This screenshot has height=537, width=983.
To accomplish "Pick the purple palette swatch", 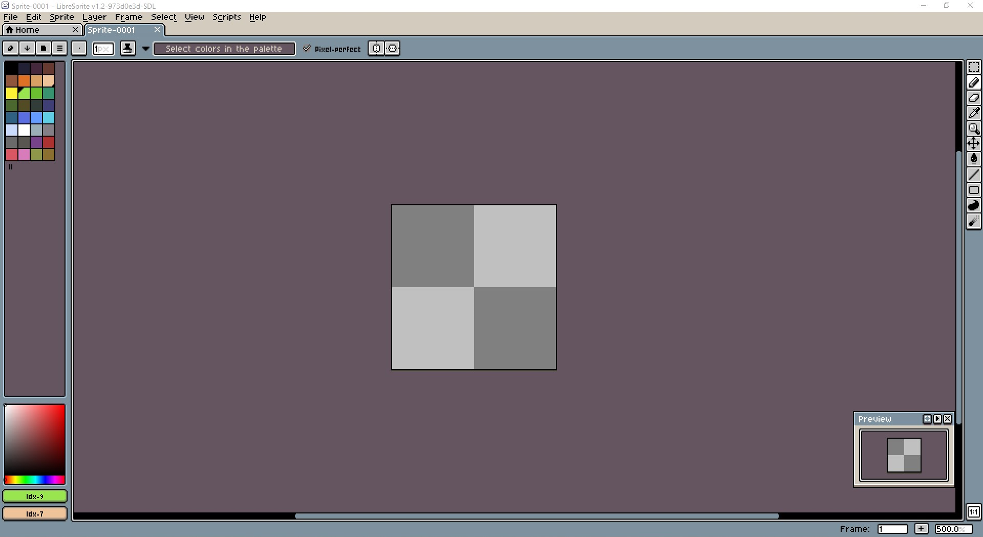I will pyautogui.click(x=36, y=142).
